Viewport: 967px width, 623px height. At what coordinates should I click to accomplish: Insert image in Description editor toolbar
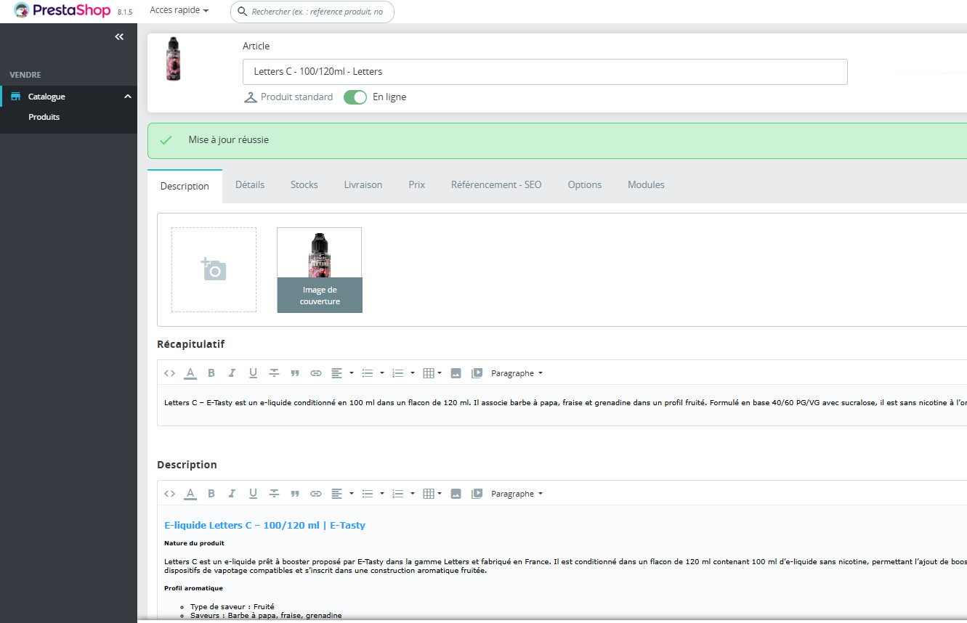[x=456, y=494]
